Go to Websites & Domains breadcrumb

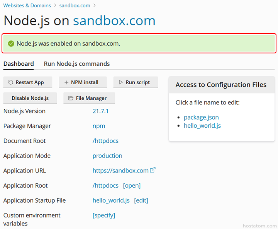coord(27,5)
